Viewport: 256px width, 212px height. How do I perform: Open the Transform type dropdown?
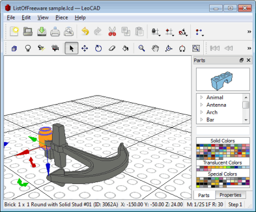[x=203, y=35]
